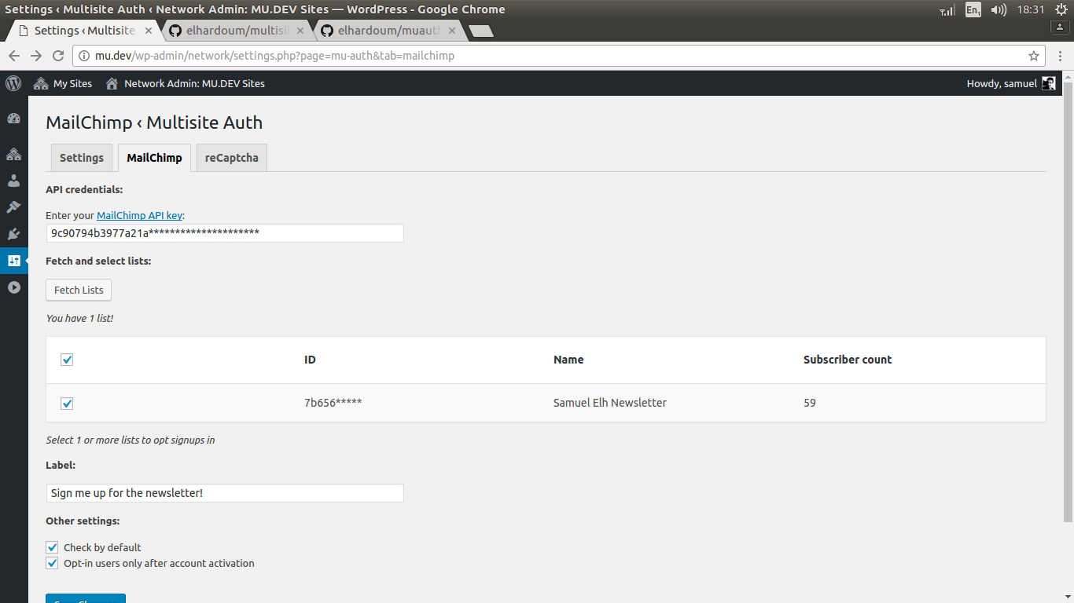
Task: Click the WordPress logo in admin bar
Action: tap(13, 83)
